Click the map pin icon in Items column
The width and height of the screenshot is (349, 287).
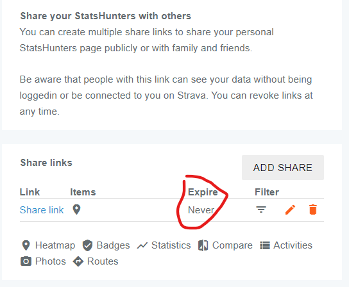[76, 209]
